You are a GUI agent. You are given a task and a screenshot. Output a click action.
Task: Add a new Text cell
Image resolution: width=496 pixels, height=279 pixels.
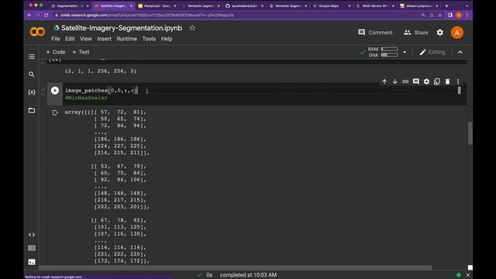pos(81,52)
